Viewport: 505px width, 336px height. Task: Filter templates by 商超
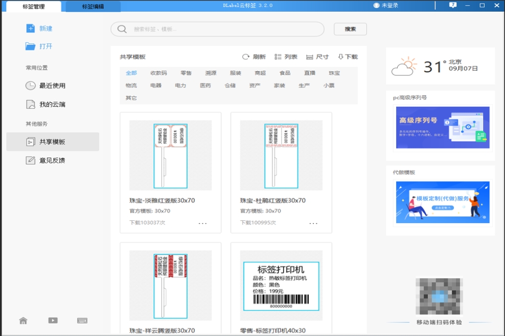260,73
